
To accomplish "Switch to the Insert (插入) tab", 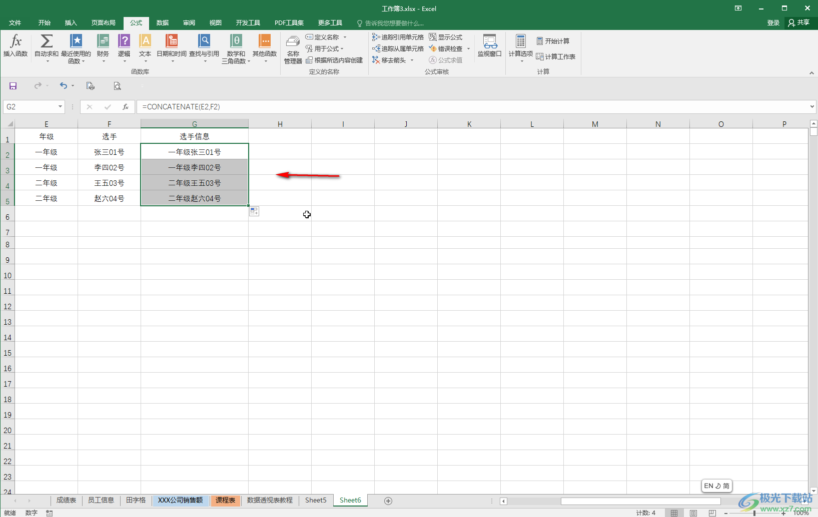I will [71, 23].
